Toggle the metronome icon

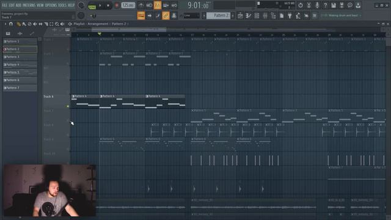pos(141,5)
